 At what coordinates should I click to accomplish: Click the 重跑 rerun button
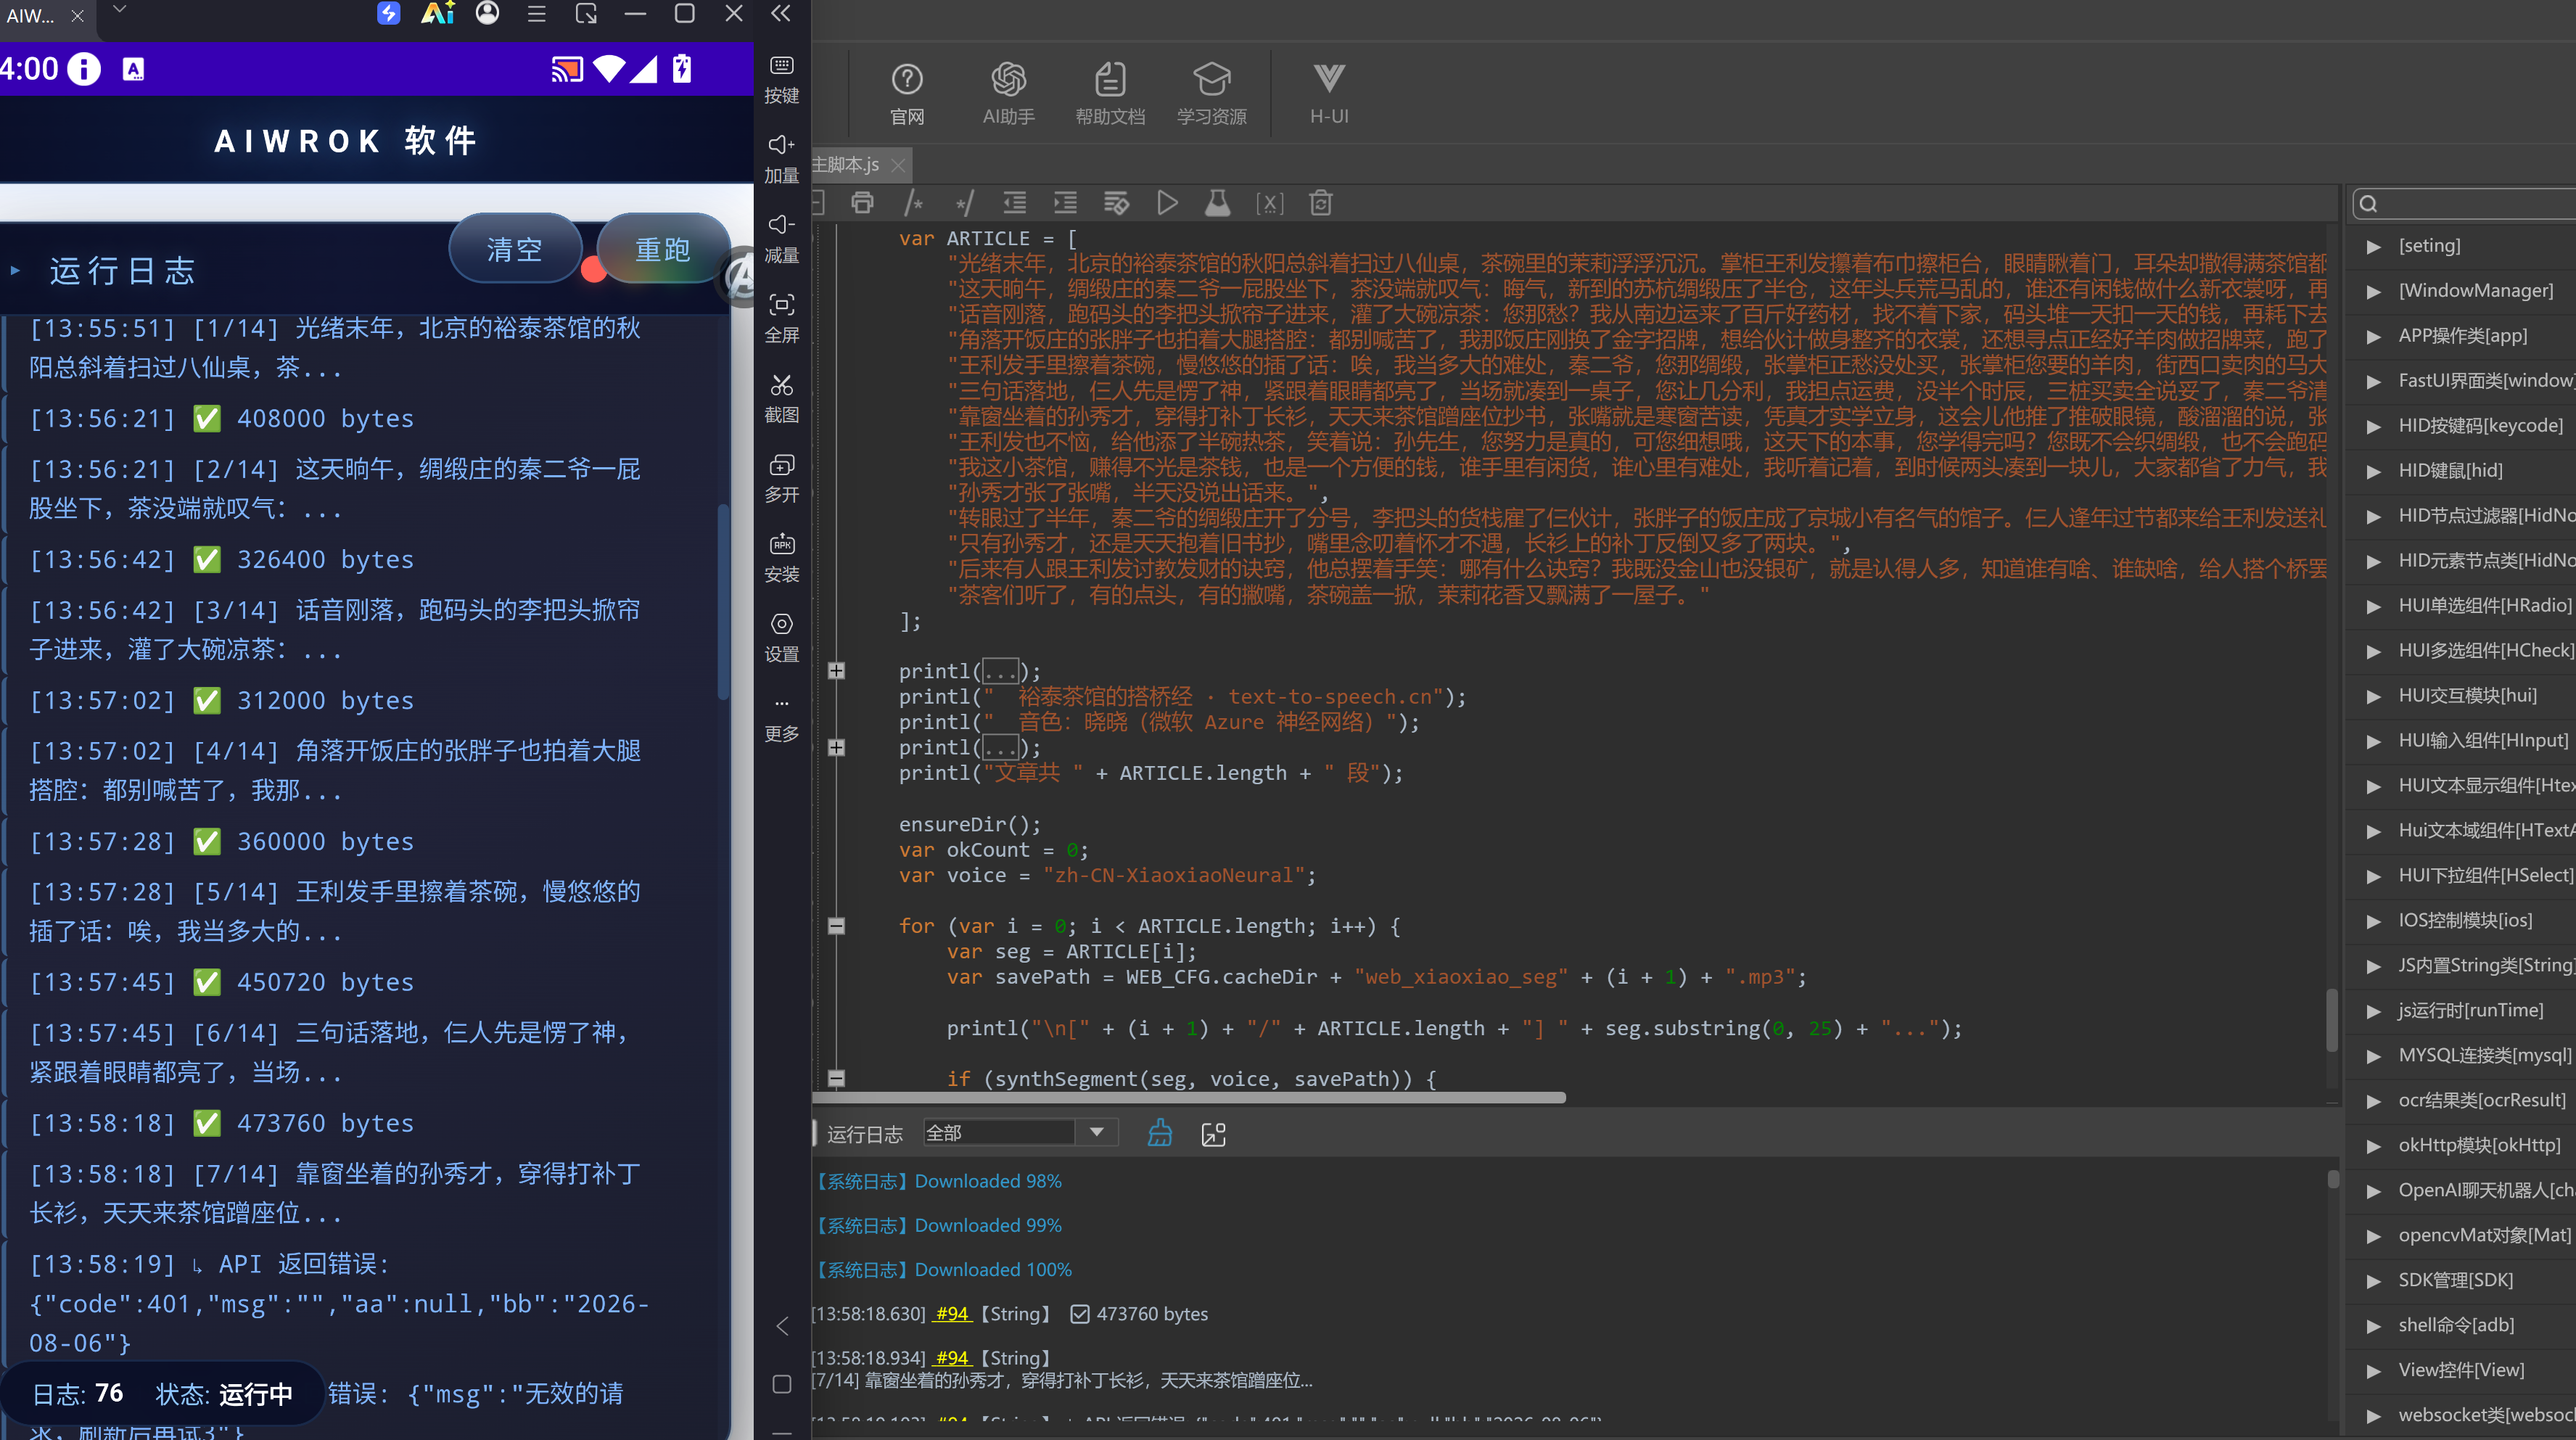[x=663, y=249]
